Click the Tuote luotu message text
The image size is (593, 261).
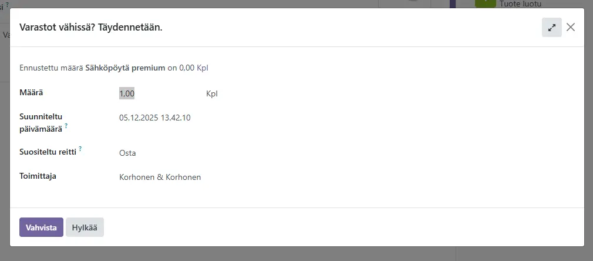(520, 4)
